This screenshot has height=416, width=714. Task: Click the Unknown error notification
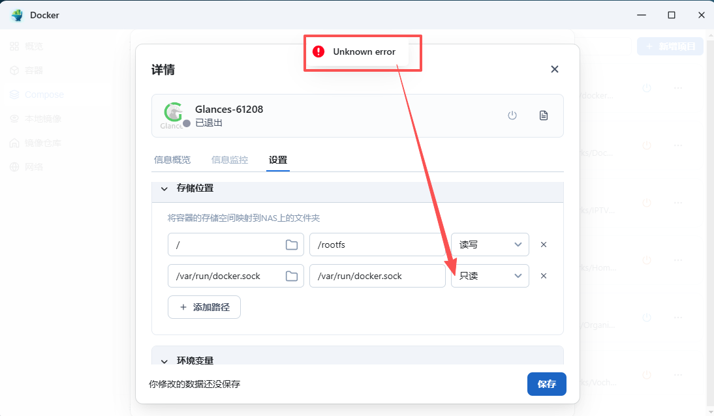point(357,52)
